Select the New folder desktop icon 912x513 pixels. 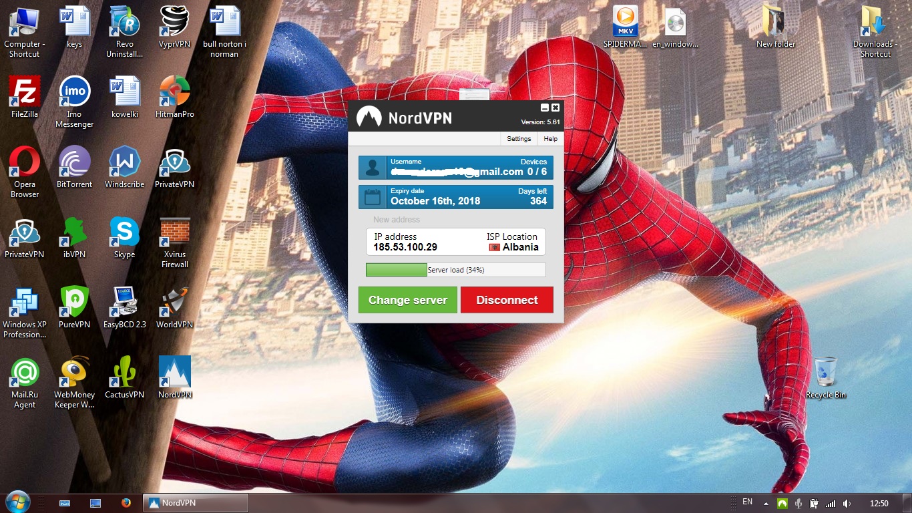tap(776, 28)
